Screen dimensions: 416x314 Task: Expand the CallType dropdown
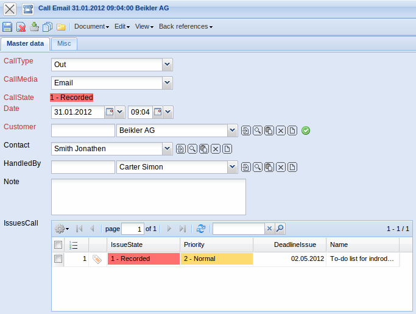(x=167, y=64)
